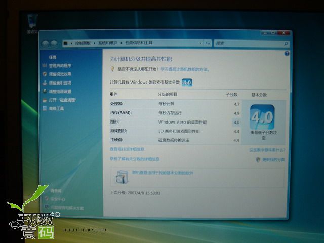Screen dimensions: 324x243
Task: Click the lightbulb tip icon
Action: click(x=112, y=69)
